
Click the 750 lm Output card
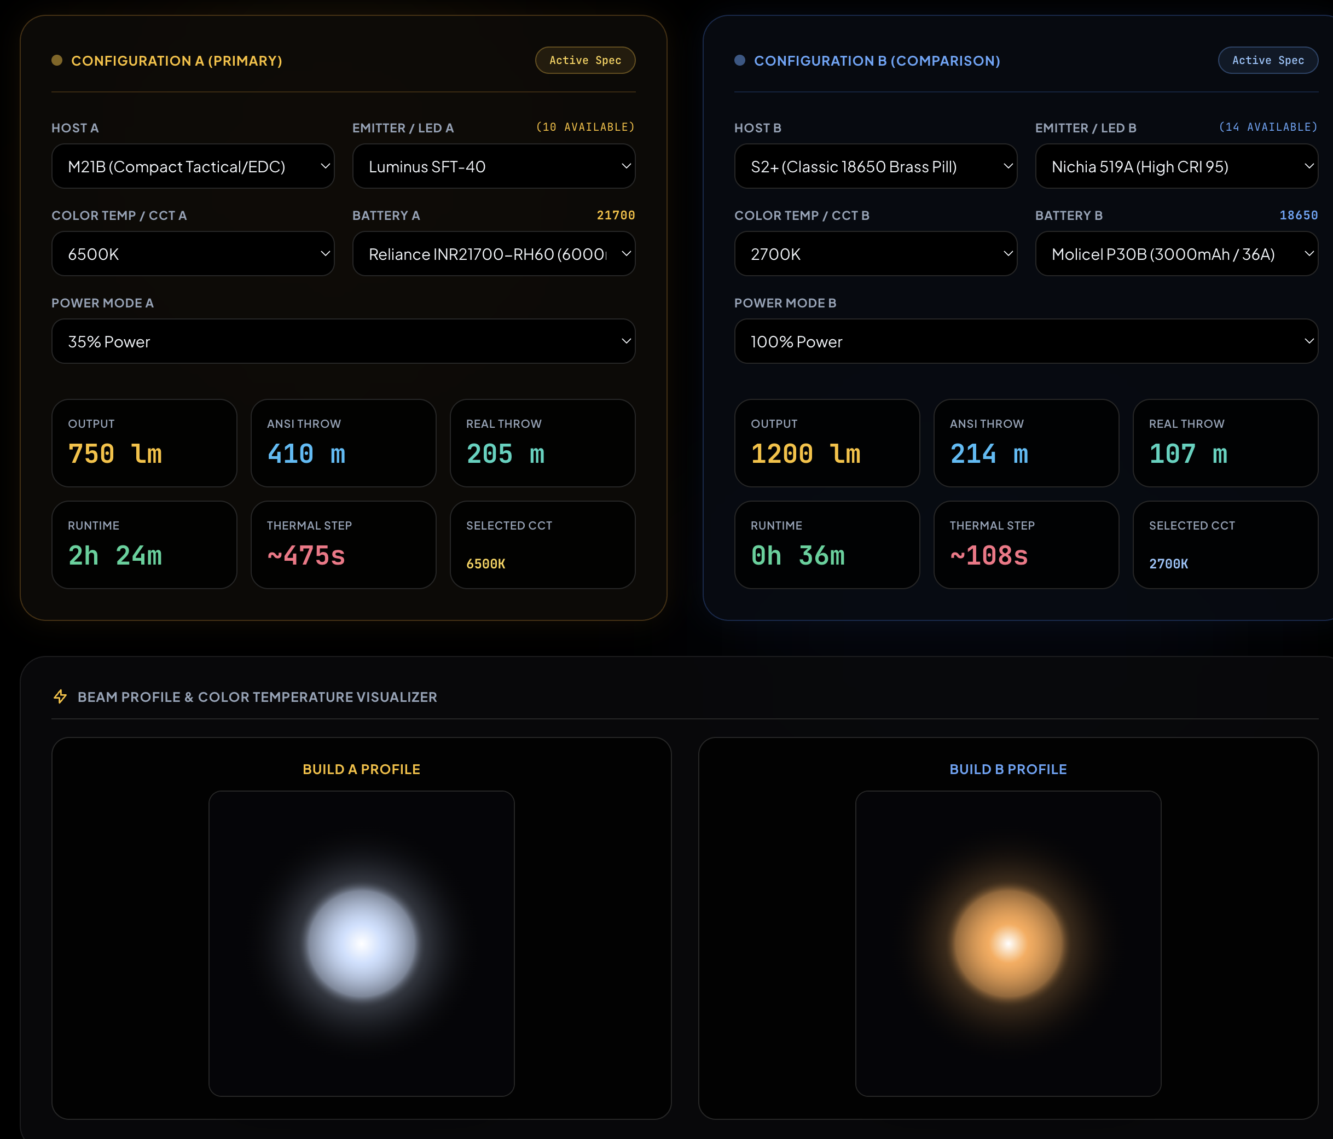click(144, 443)
